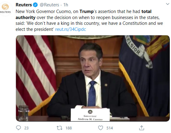Open the reut.rs/34Cipdc link

(71, 29)
